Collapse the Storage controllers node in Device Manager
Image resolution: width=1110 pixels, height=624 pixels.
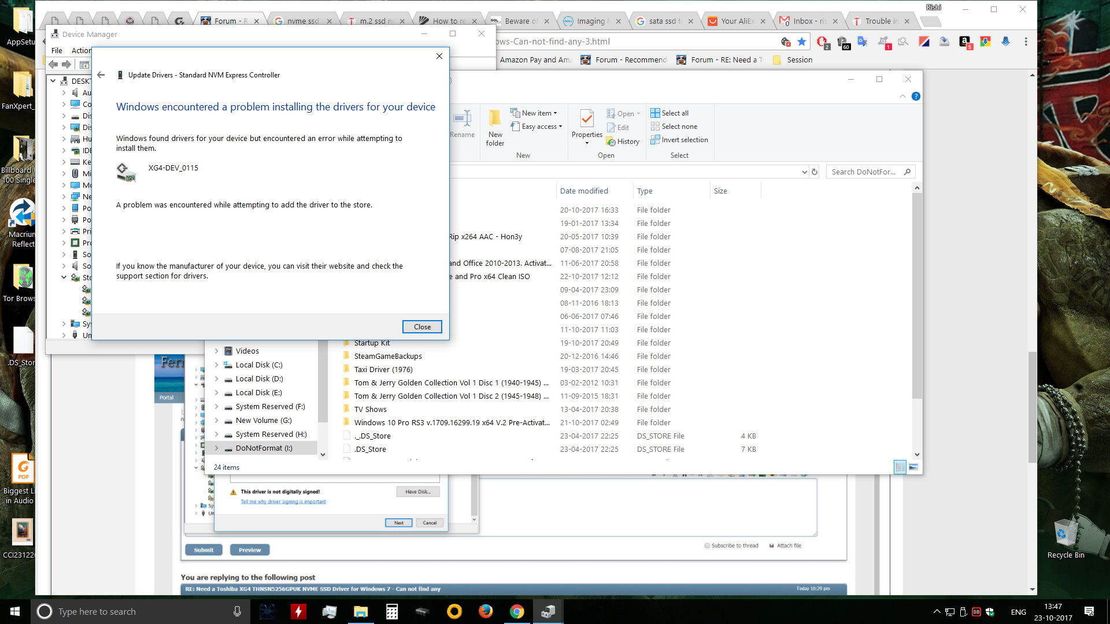point(64,278)
